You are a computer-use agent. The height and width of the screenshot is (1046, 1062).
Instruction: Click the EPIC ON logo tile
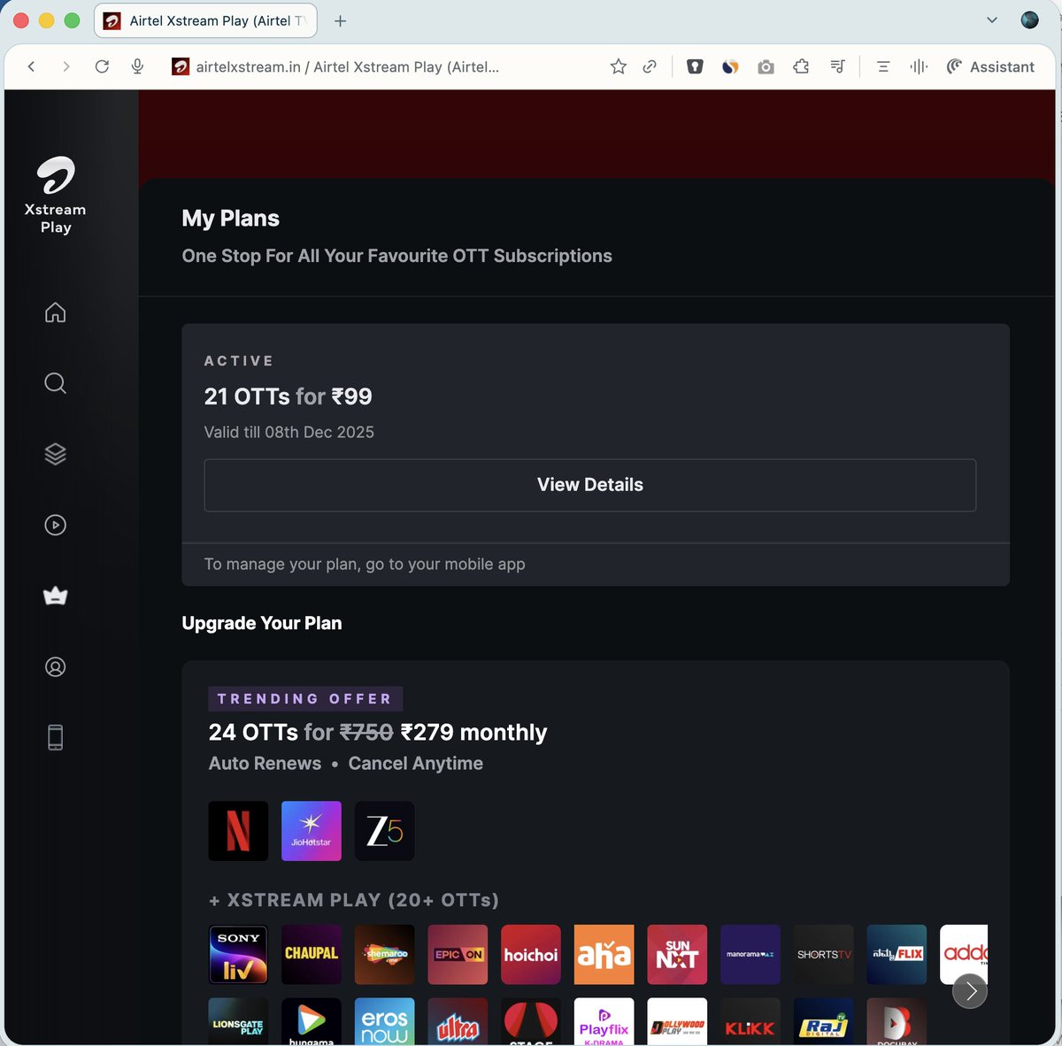[x=458, y=955]
